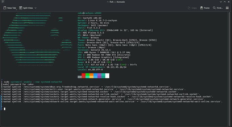Click the block cursor at the fish prompt

[5, 109]
